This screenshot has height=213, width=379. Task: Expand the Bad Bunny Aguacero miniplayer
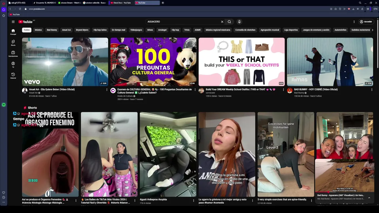click(x=369, y=198)
